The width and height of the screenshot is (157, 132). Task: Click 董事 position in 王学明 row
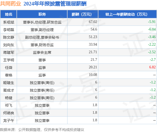42,60
